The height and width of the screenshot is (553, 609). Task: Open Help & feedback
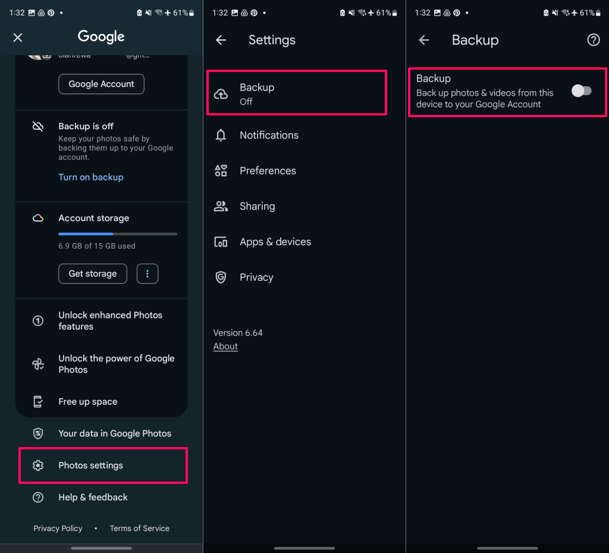coord(93,497)
